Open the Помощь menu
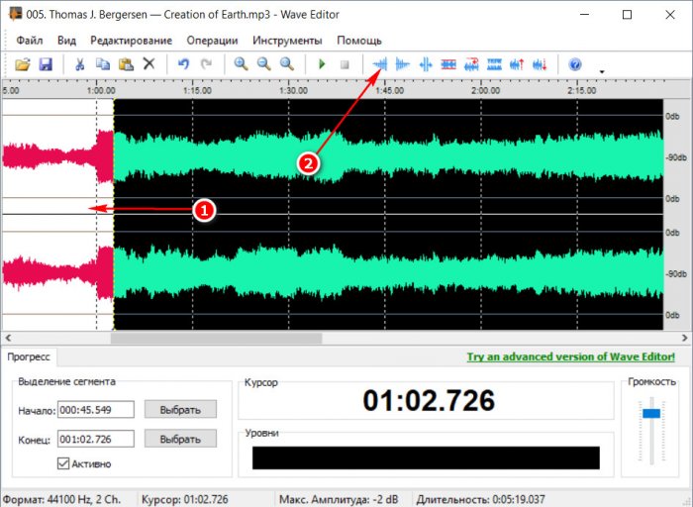This screenshot has width=693, height=507. click(359, 41)
